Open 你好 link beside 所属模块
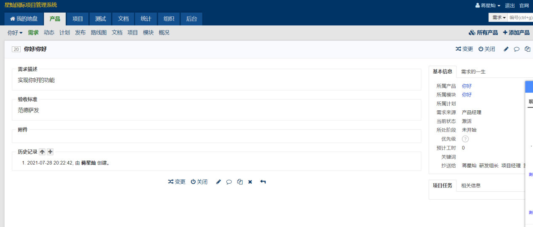 pos(467,95)
